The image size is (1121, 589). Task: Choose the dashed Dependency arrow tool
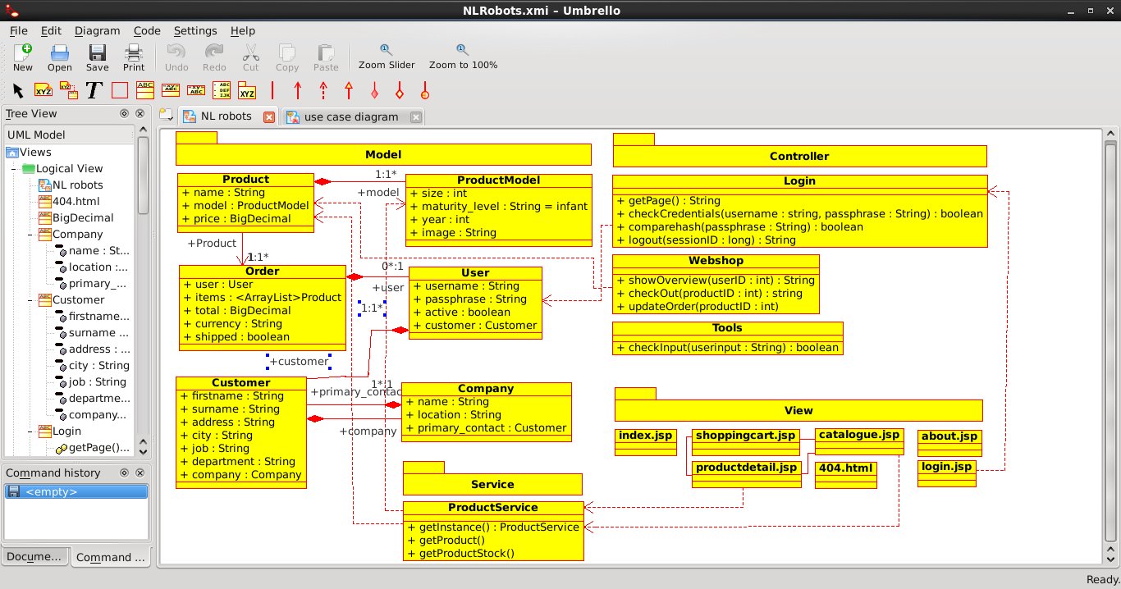point(323,90)
